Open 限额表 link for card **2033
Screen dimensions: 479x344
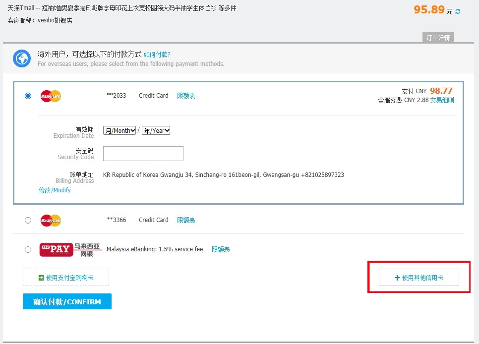pos(186,96)
